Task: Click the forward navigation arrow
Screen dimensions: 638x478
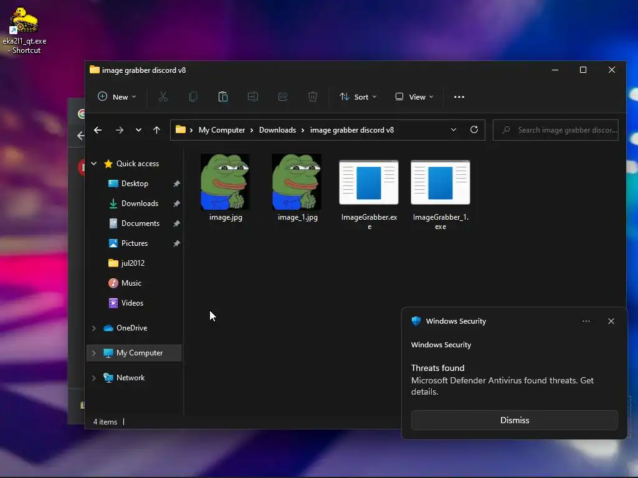Action: (119, 130)
